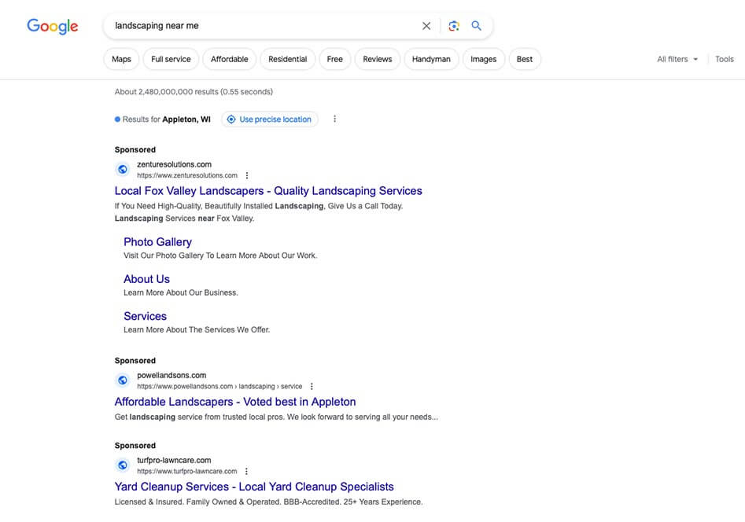Open three-dot menu beside location results

pyautogui.click(x=334, y=119)
